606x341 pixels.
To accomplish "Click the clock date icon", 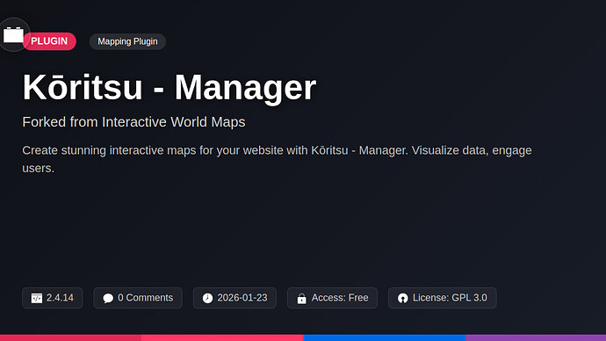I will pyautogui.click(x=207, y=298).
